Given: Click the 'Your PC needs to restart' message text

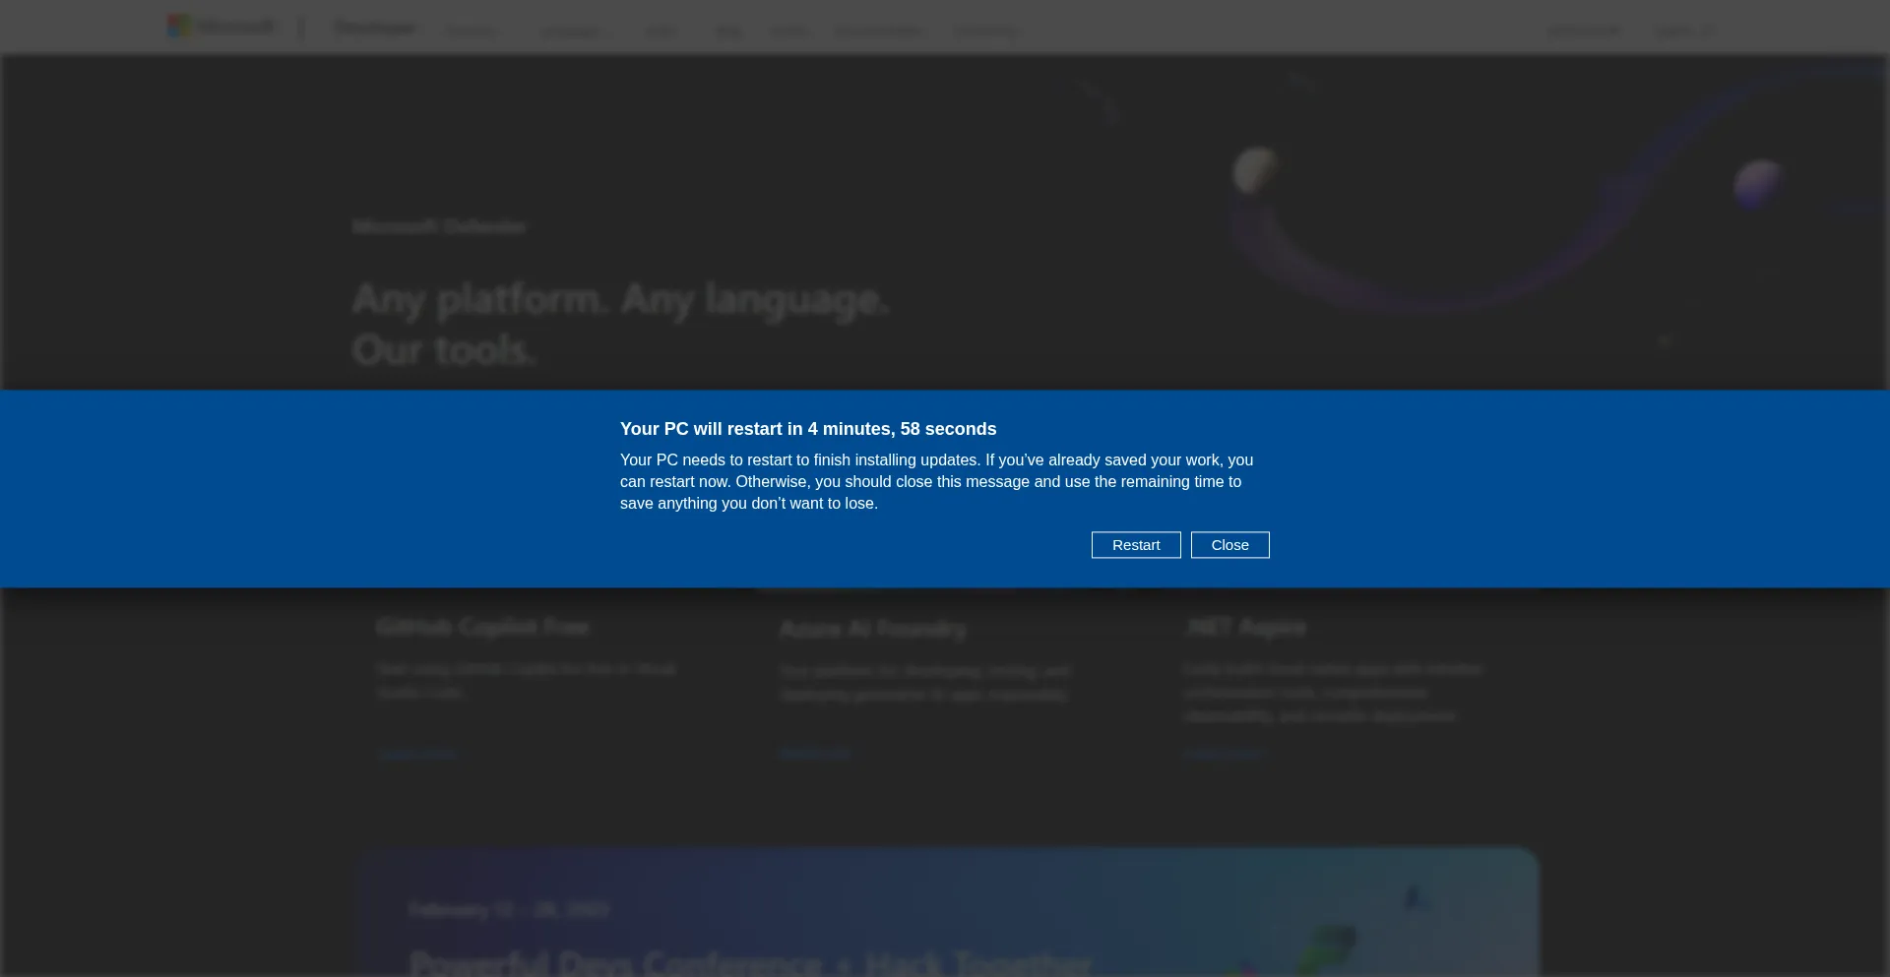Looking at the screenshot, I should click(936, 482).
